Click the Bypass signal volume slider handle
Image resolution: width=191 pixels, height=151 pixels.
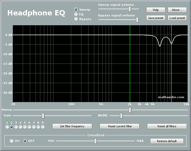click(137, 20)
